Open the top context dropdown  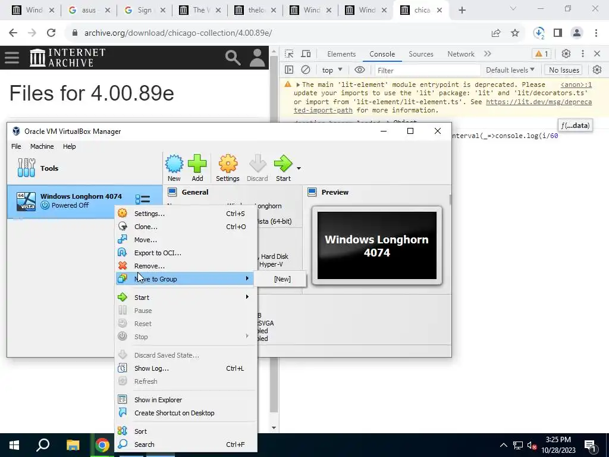[x=332, y=70]
